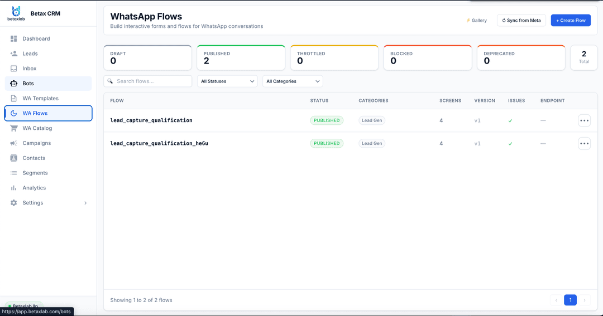The width and height of the screenshot is (603, 316).
Task: Open Contacts page
Action: click(x=49, y=158)
